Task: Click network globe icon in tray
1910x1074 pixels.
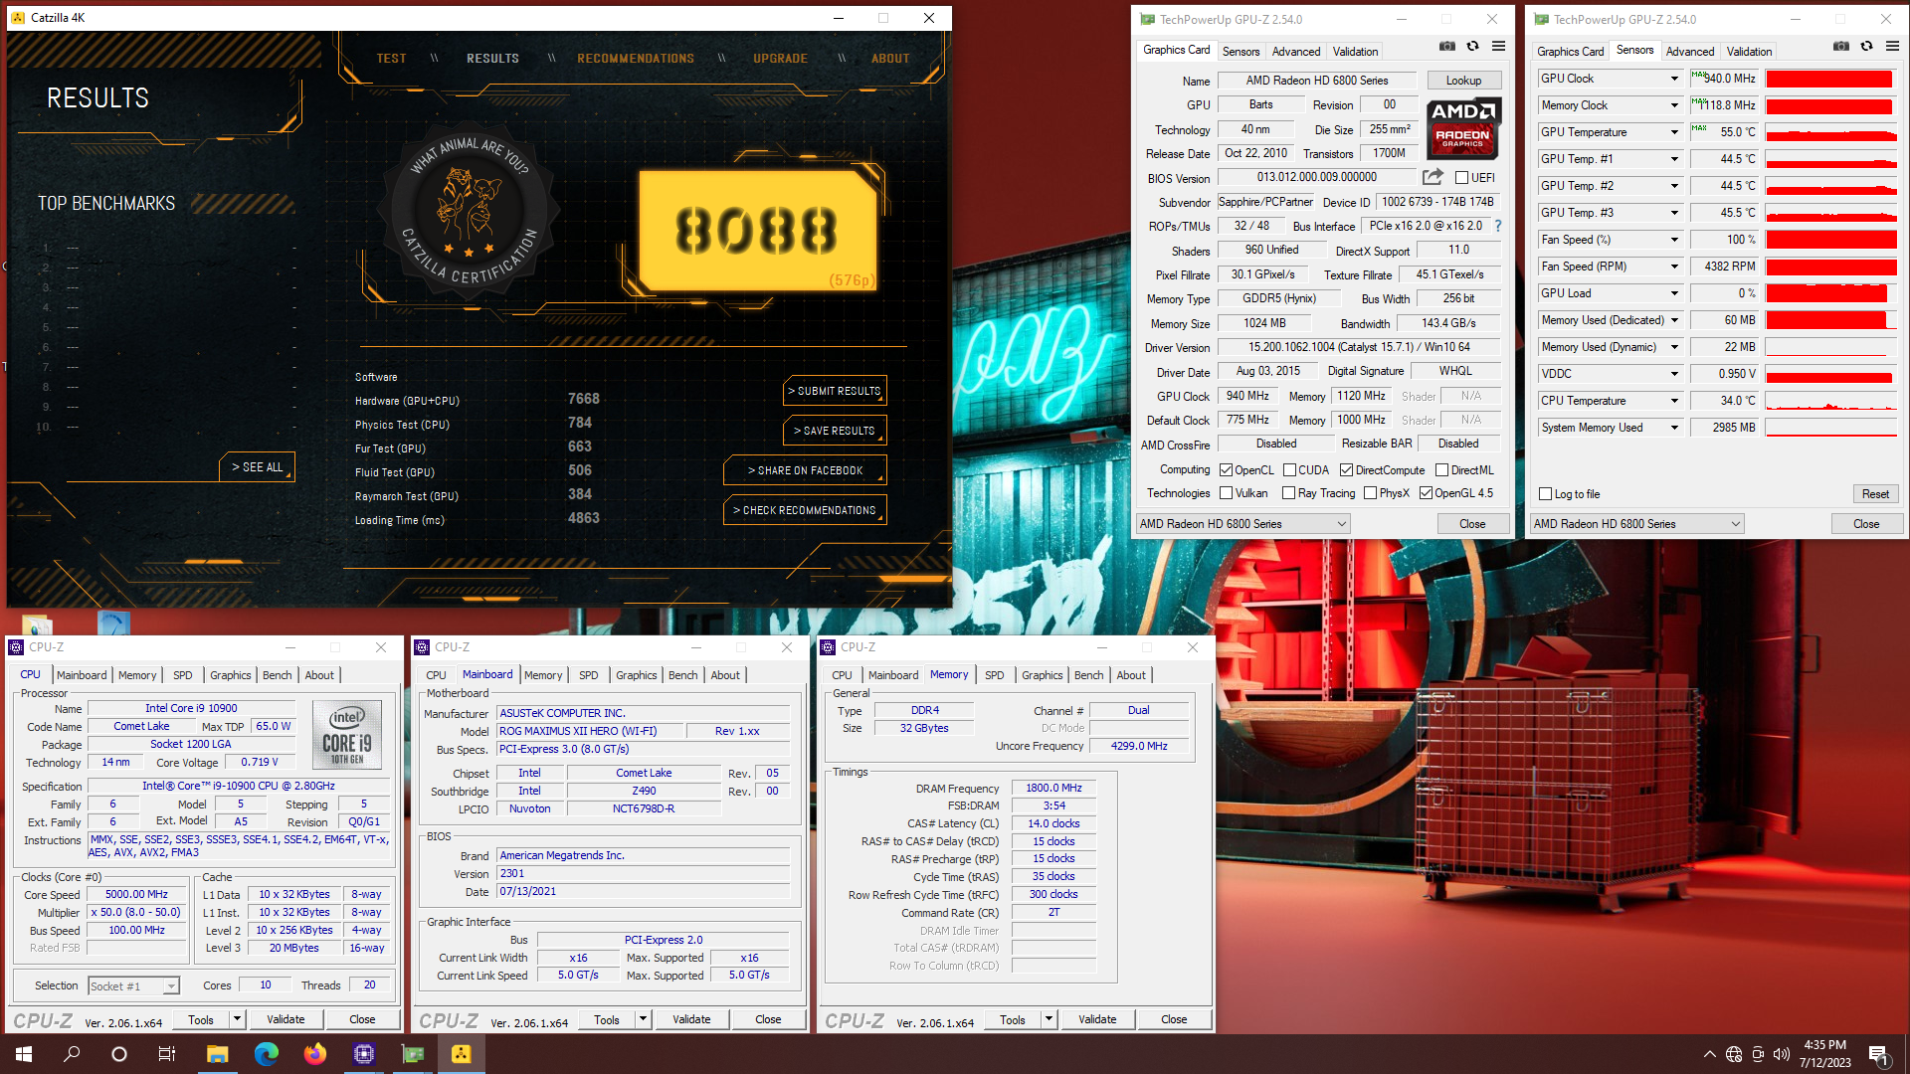Action: tap(1734, 1054)
